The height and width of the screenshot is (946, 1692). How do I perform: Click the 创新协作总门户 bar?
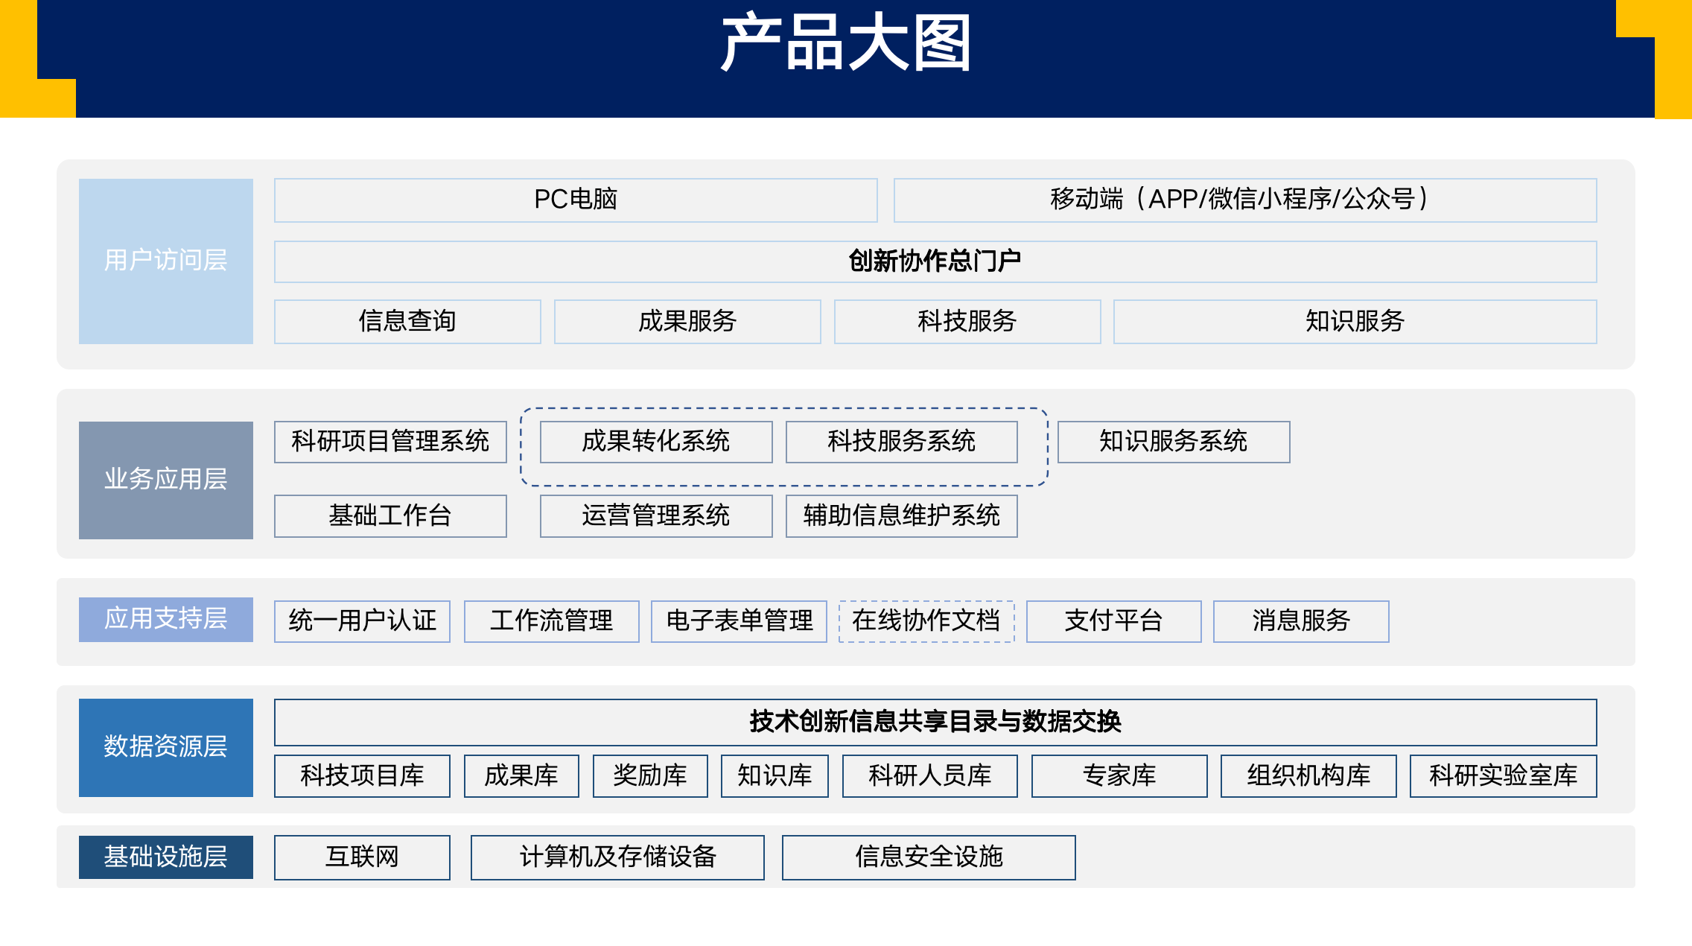click(x=935, y=261)
